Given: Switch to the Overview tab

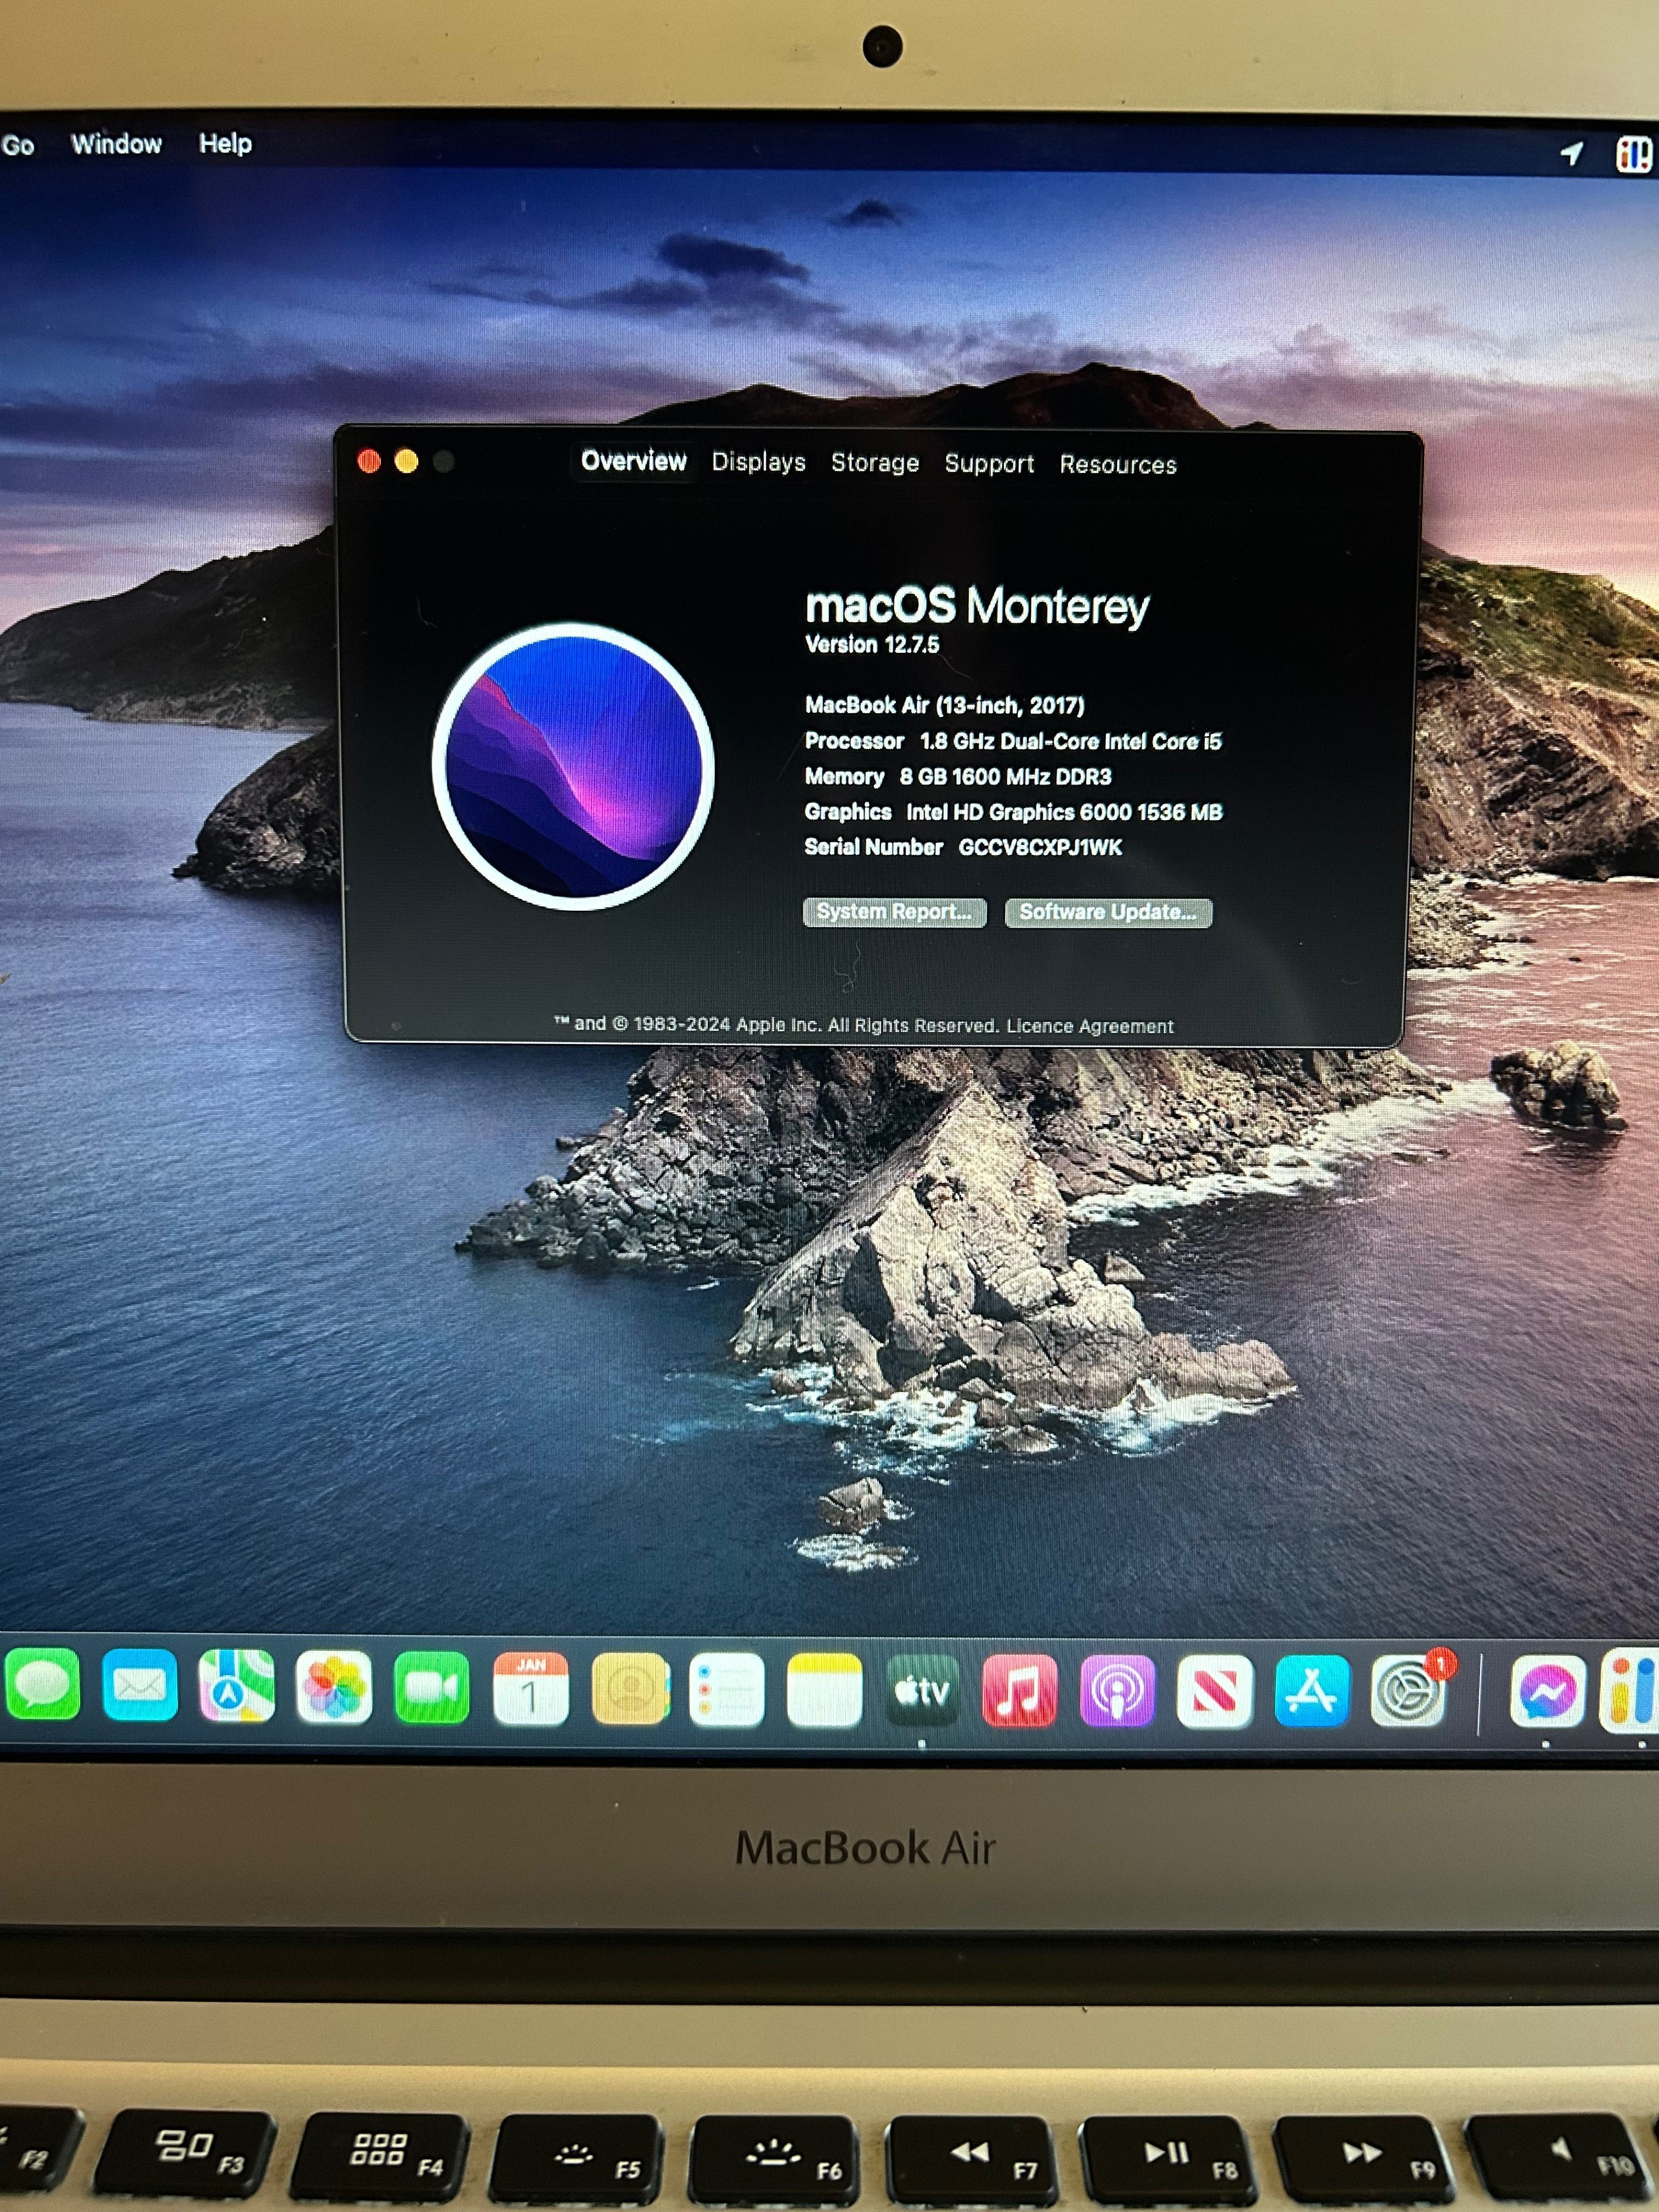Looking at the screenshot, I should coord(634,461).
